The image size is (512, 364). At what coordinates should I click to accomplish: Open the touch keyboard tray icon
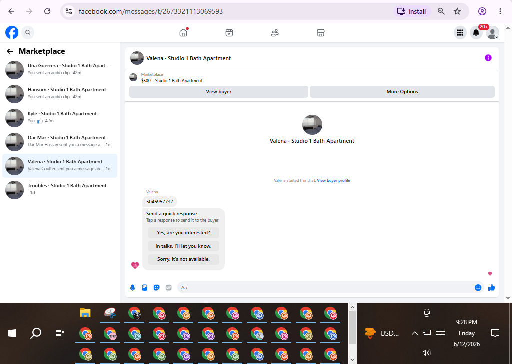[440, 333]
